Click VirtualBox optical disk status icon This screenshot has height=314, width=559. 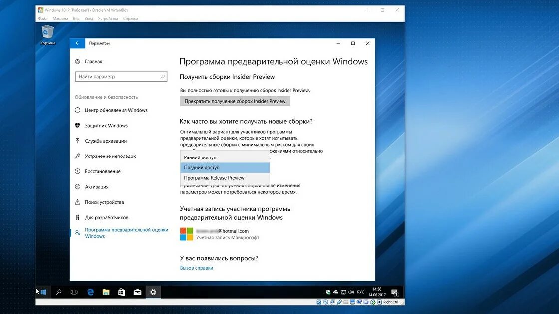click(326, 302)
